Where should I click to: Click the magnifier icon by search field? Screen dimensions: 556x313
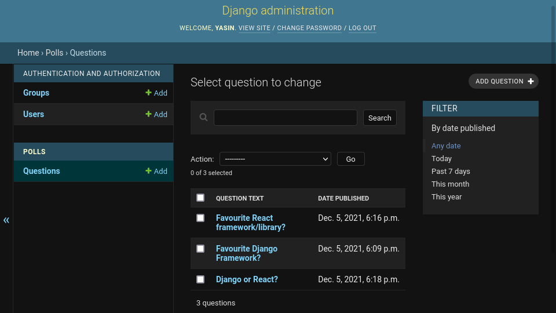(x=203, y=117)
